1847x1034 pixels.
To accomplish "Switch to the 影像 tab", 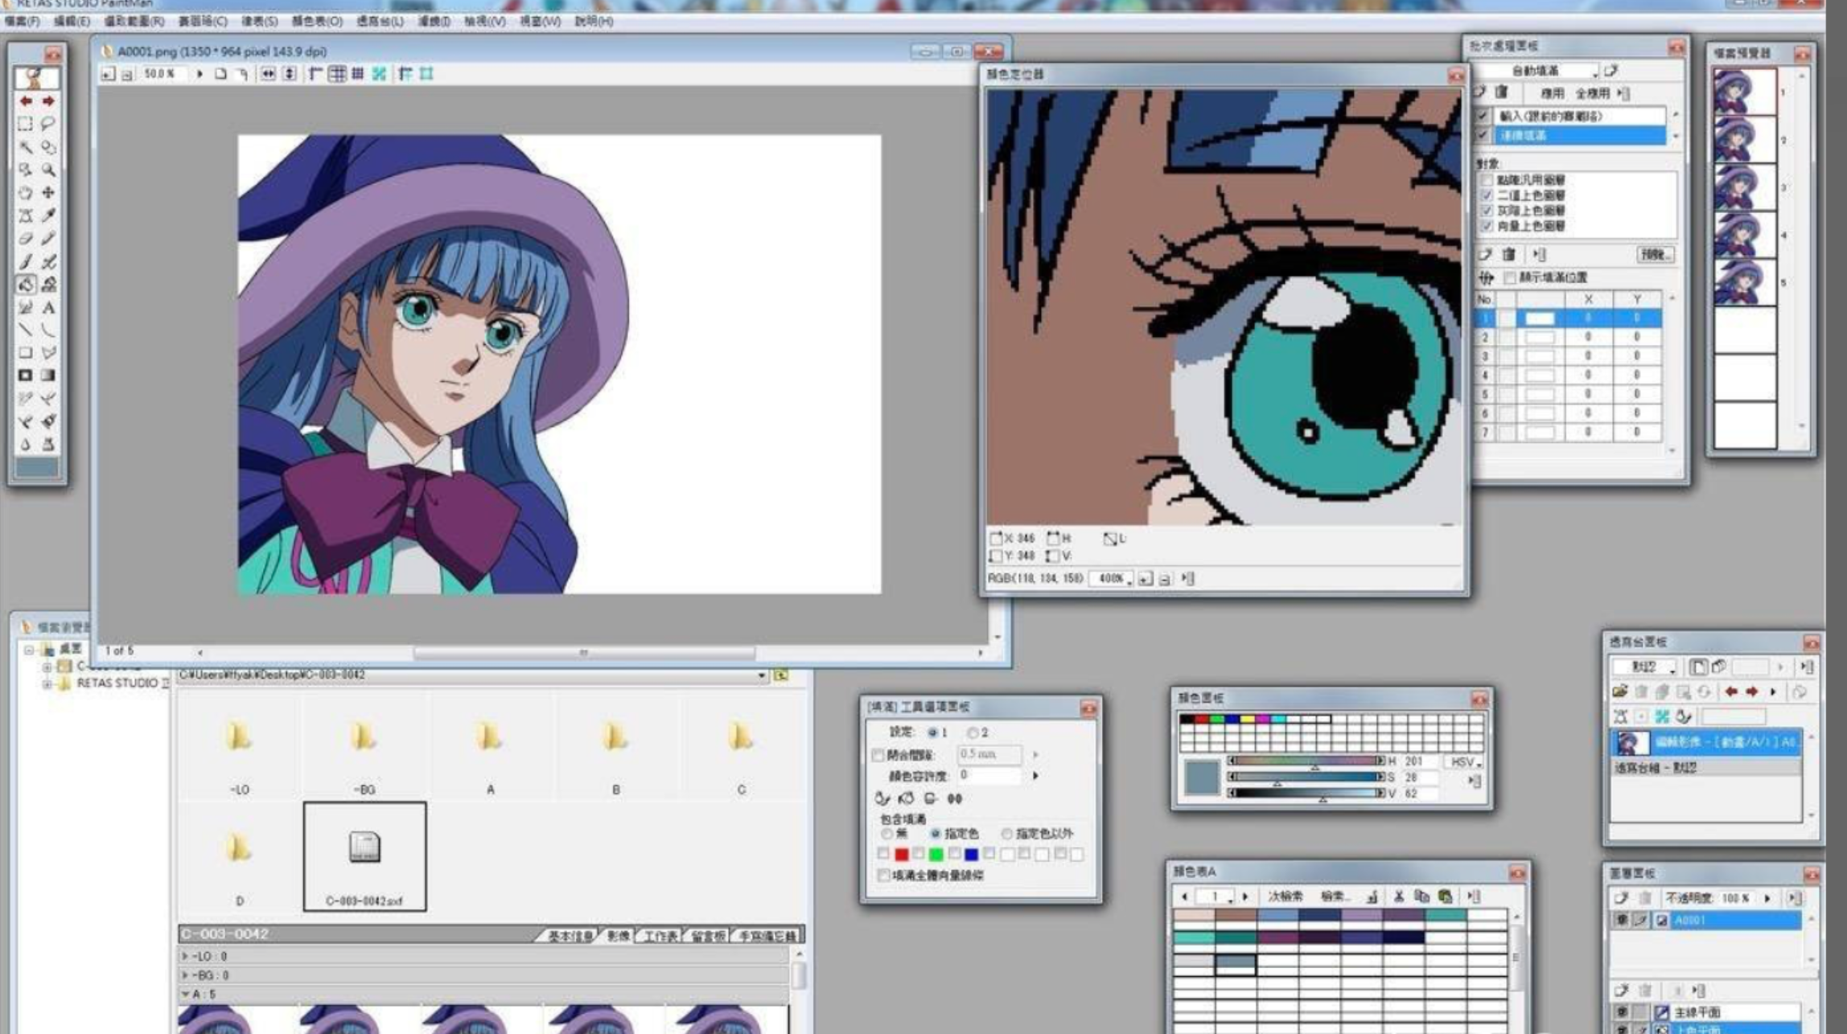I will point(618,936).
